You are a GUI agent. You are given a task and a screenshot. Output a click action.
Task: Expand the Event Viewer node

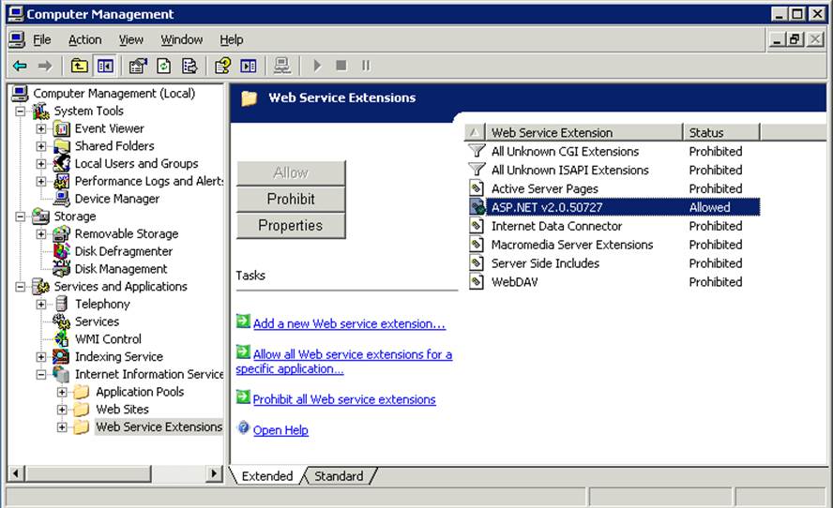click(41, 128)
